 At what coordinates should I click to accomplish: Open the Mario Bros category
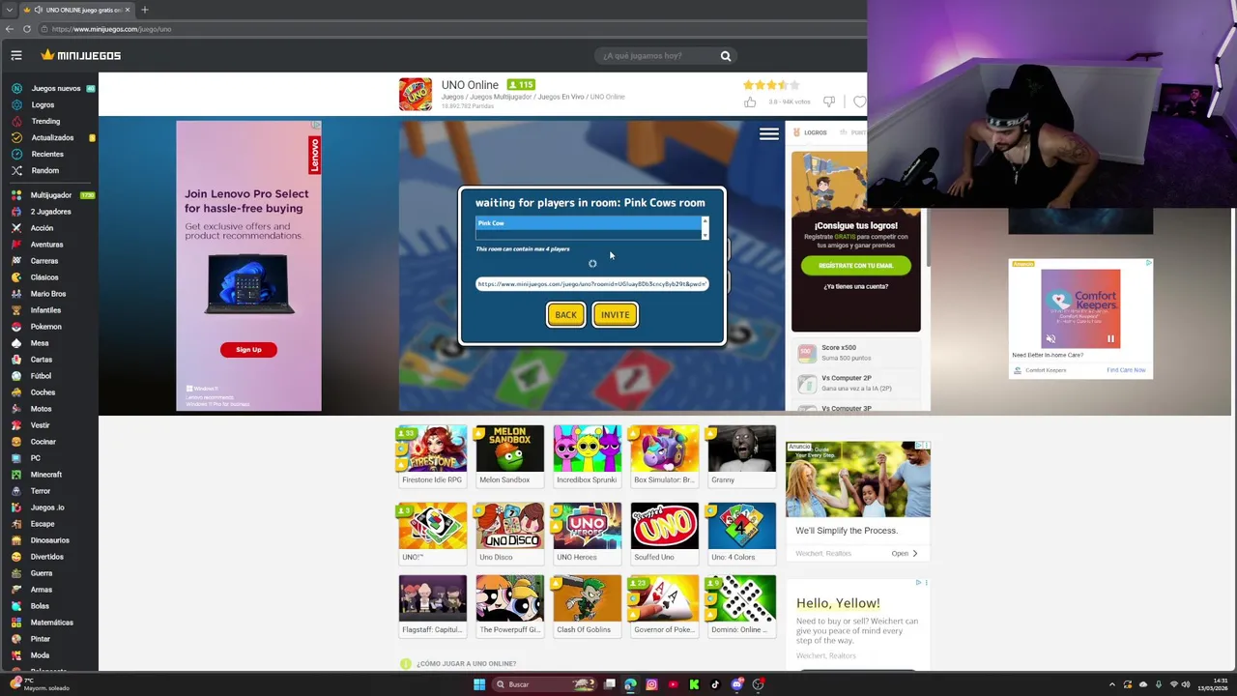tap(47, 294)
